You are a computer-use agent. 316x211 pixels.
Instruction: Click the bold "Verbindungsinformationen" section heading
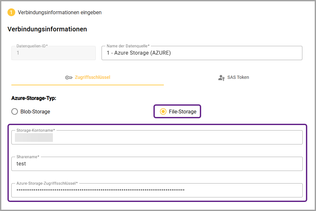[x=47, y=29]
